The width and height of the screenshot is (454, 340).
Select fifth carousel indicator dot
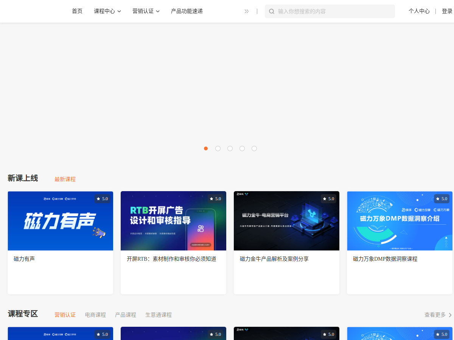(x=254, y=148)
